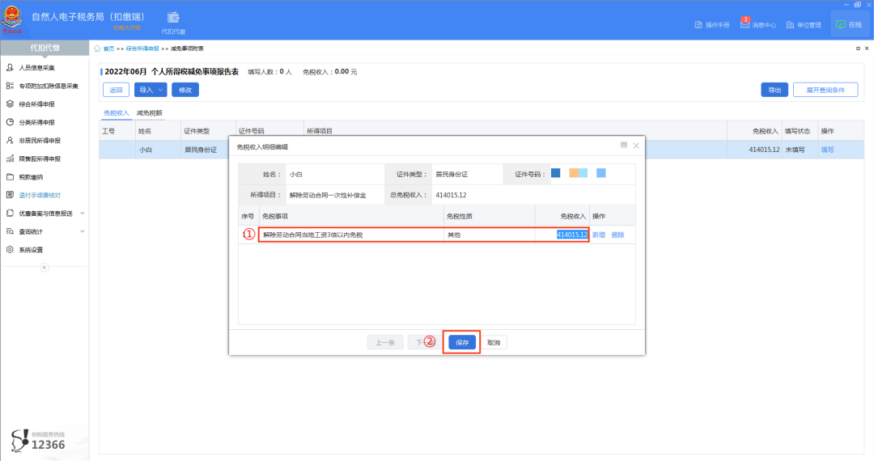Click the 在线 online service icon
This screenshot has width=874, height=461.
click(841, 25)
